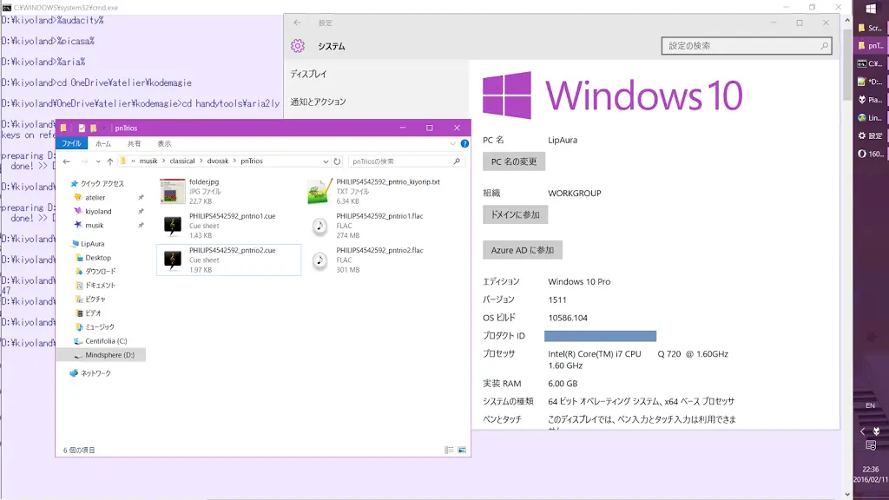889x500 pixels.
Task: Open 共有 ribbon tab
Action: click(135, 144)
